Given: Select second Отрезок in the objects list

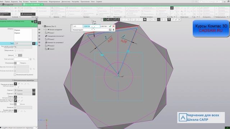Looking at the screenshot, I should [17, 33].
